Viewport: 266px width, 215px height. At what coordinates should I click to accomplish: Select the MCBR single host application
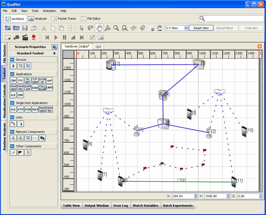pos(28,109)
